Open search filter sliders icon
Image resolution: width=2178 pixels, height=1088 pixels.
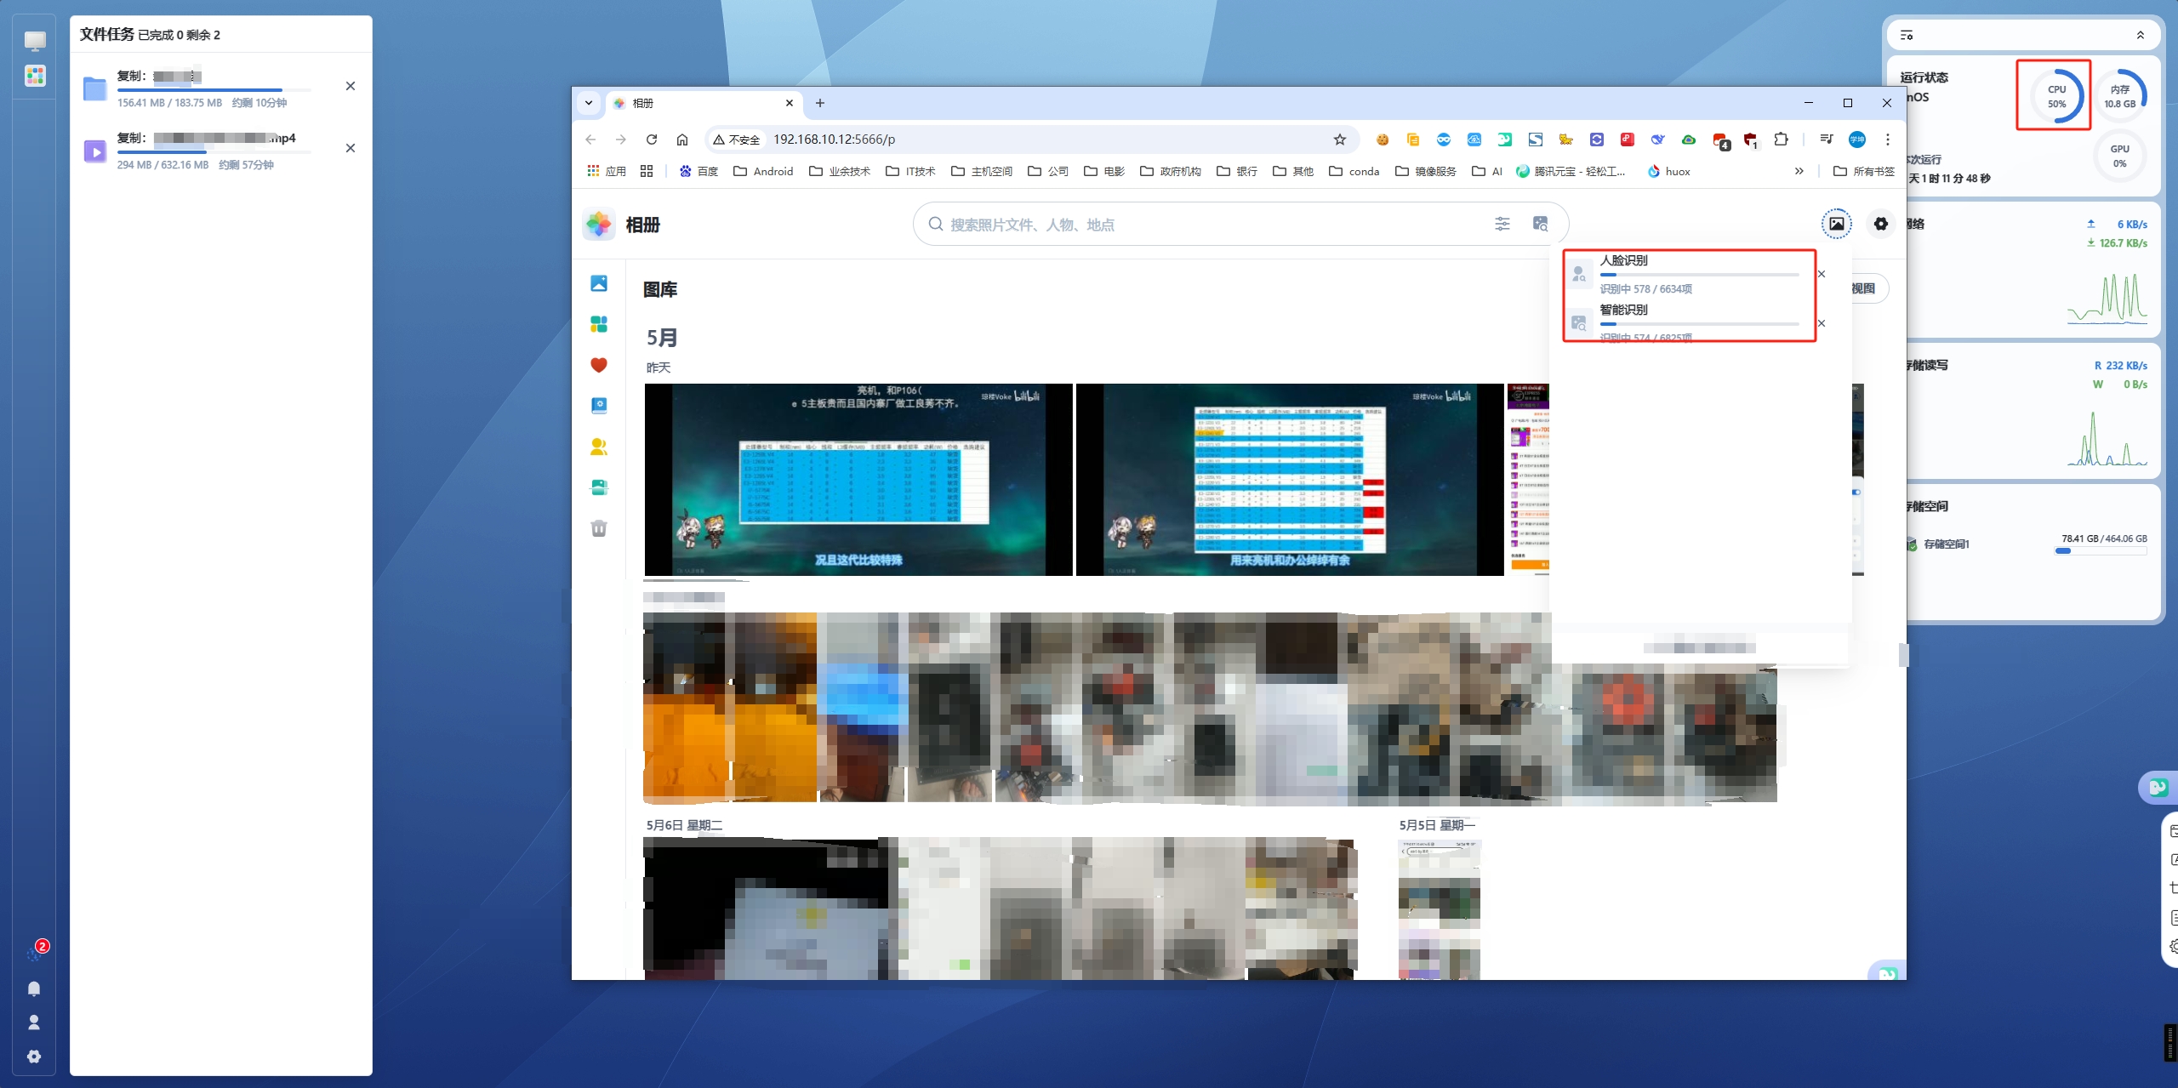(1502, 224)
